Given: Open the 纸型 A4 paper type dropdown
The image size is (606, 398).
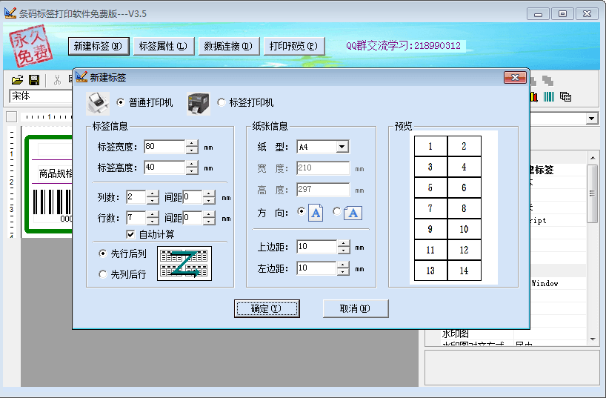Looking at the screenshot, I should (x=342, y=147).
